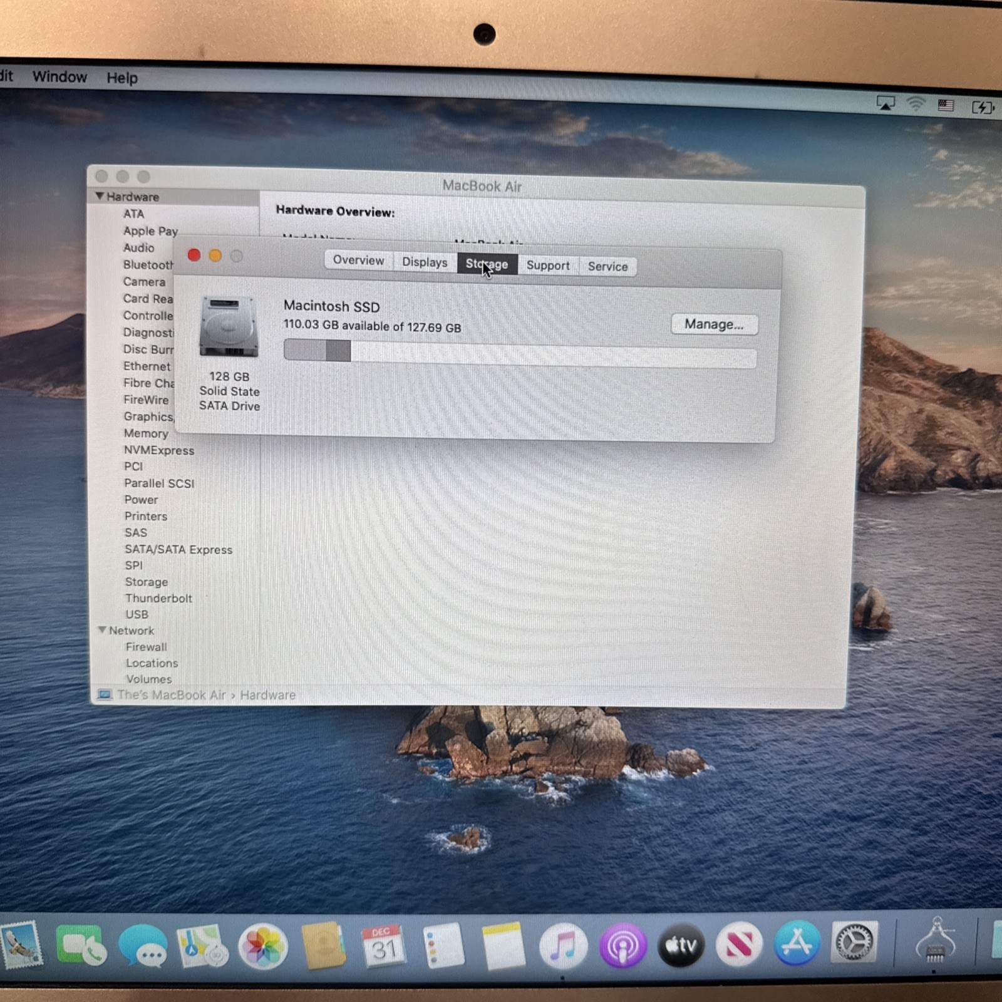Screen dimensions: 1002x1002
Task: Click the Calendar icon showing 31
Action: click(x=383, y=946)
